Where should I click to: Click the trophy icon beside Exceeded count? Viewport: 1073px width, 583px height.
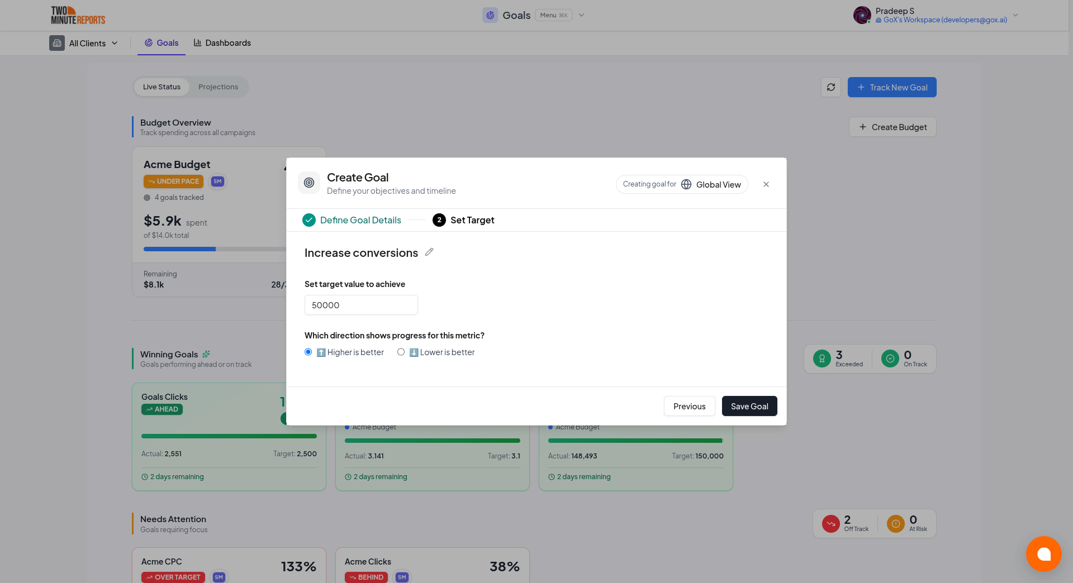[x=822, y=359]
